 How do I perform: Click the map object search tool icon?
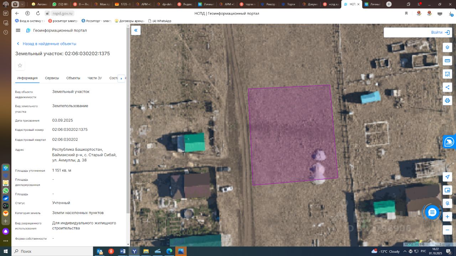point(447,203)
